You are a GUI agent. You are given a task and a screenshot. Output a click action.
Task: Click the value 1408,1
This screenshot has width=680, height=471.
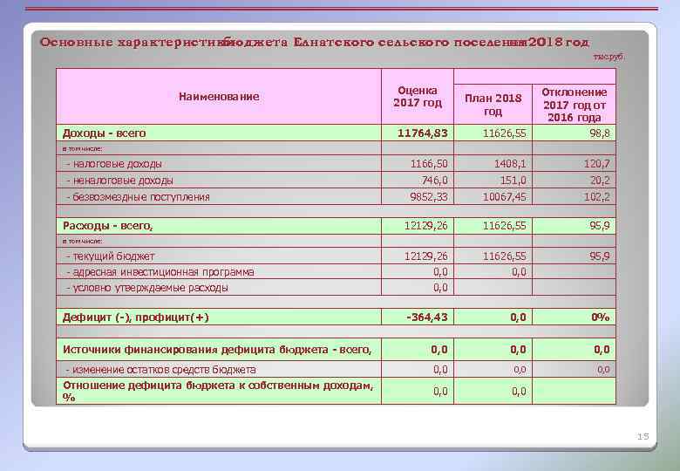pos(510,164)
